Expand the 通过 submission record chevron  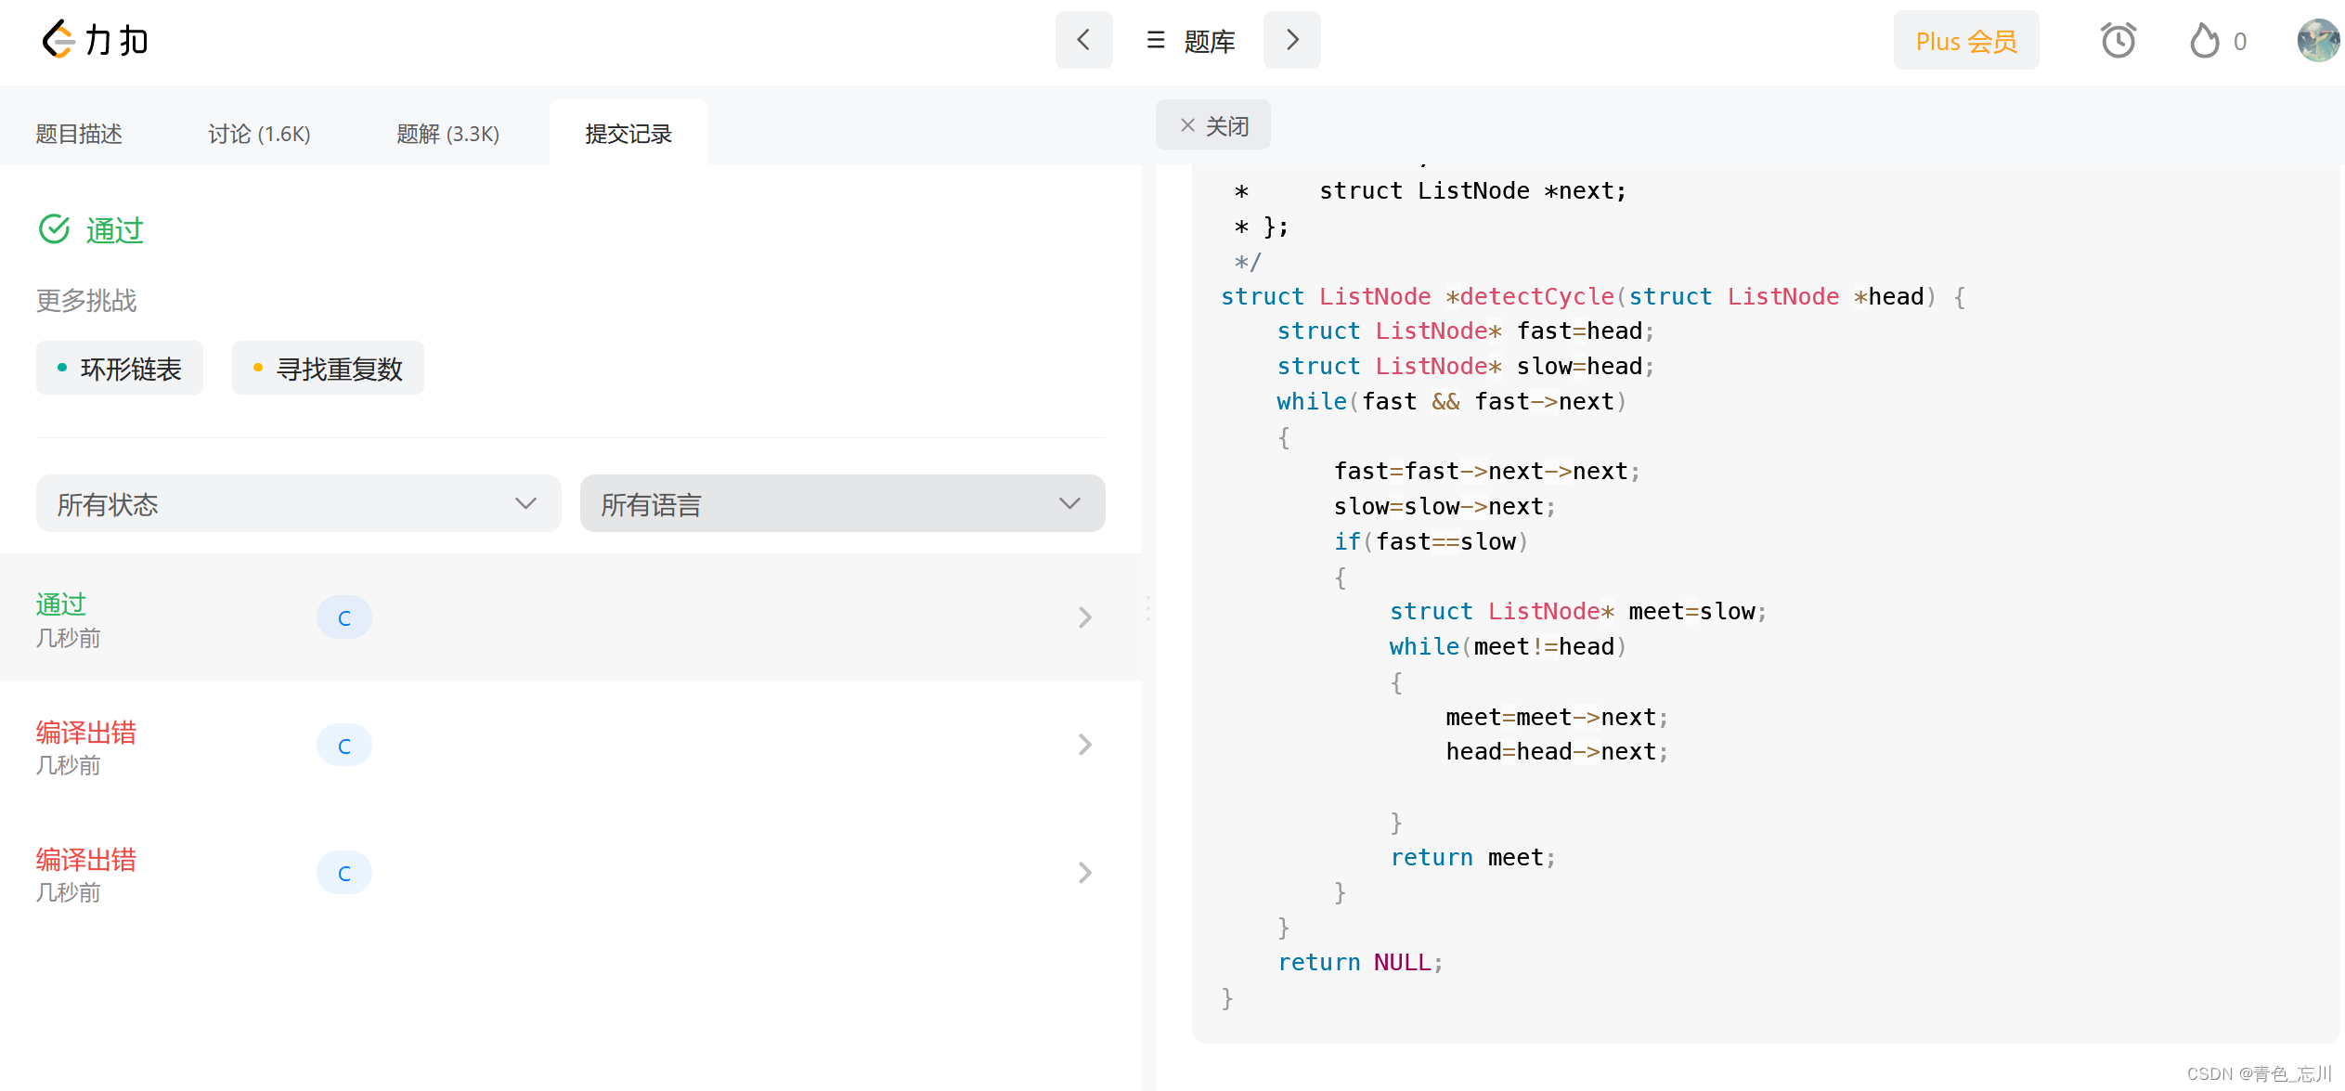tap(1084, 617)
